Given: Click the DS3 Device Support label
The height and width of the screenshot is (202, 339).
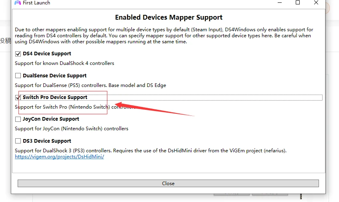Looking at the screenshot, I should (x=47, y=141).
